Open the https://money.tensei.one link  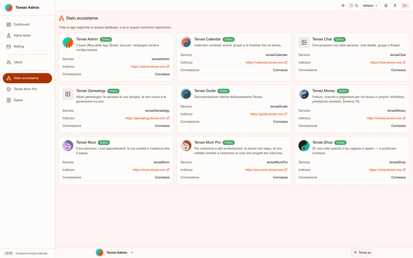386,118
